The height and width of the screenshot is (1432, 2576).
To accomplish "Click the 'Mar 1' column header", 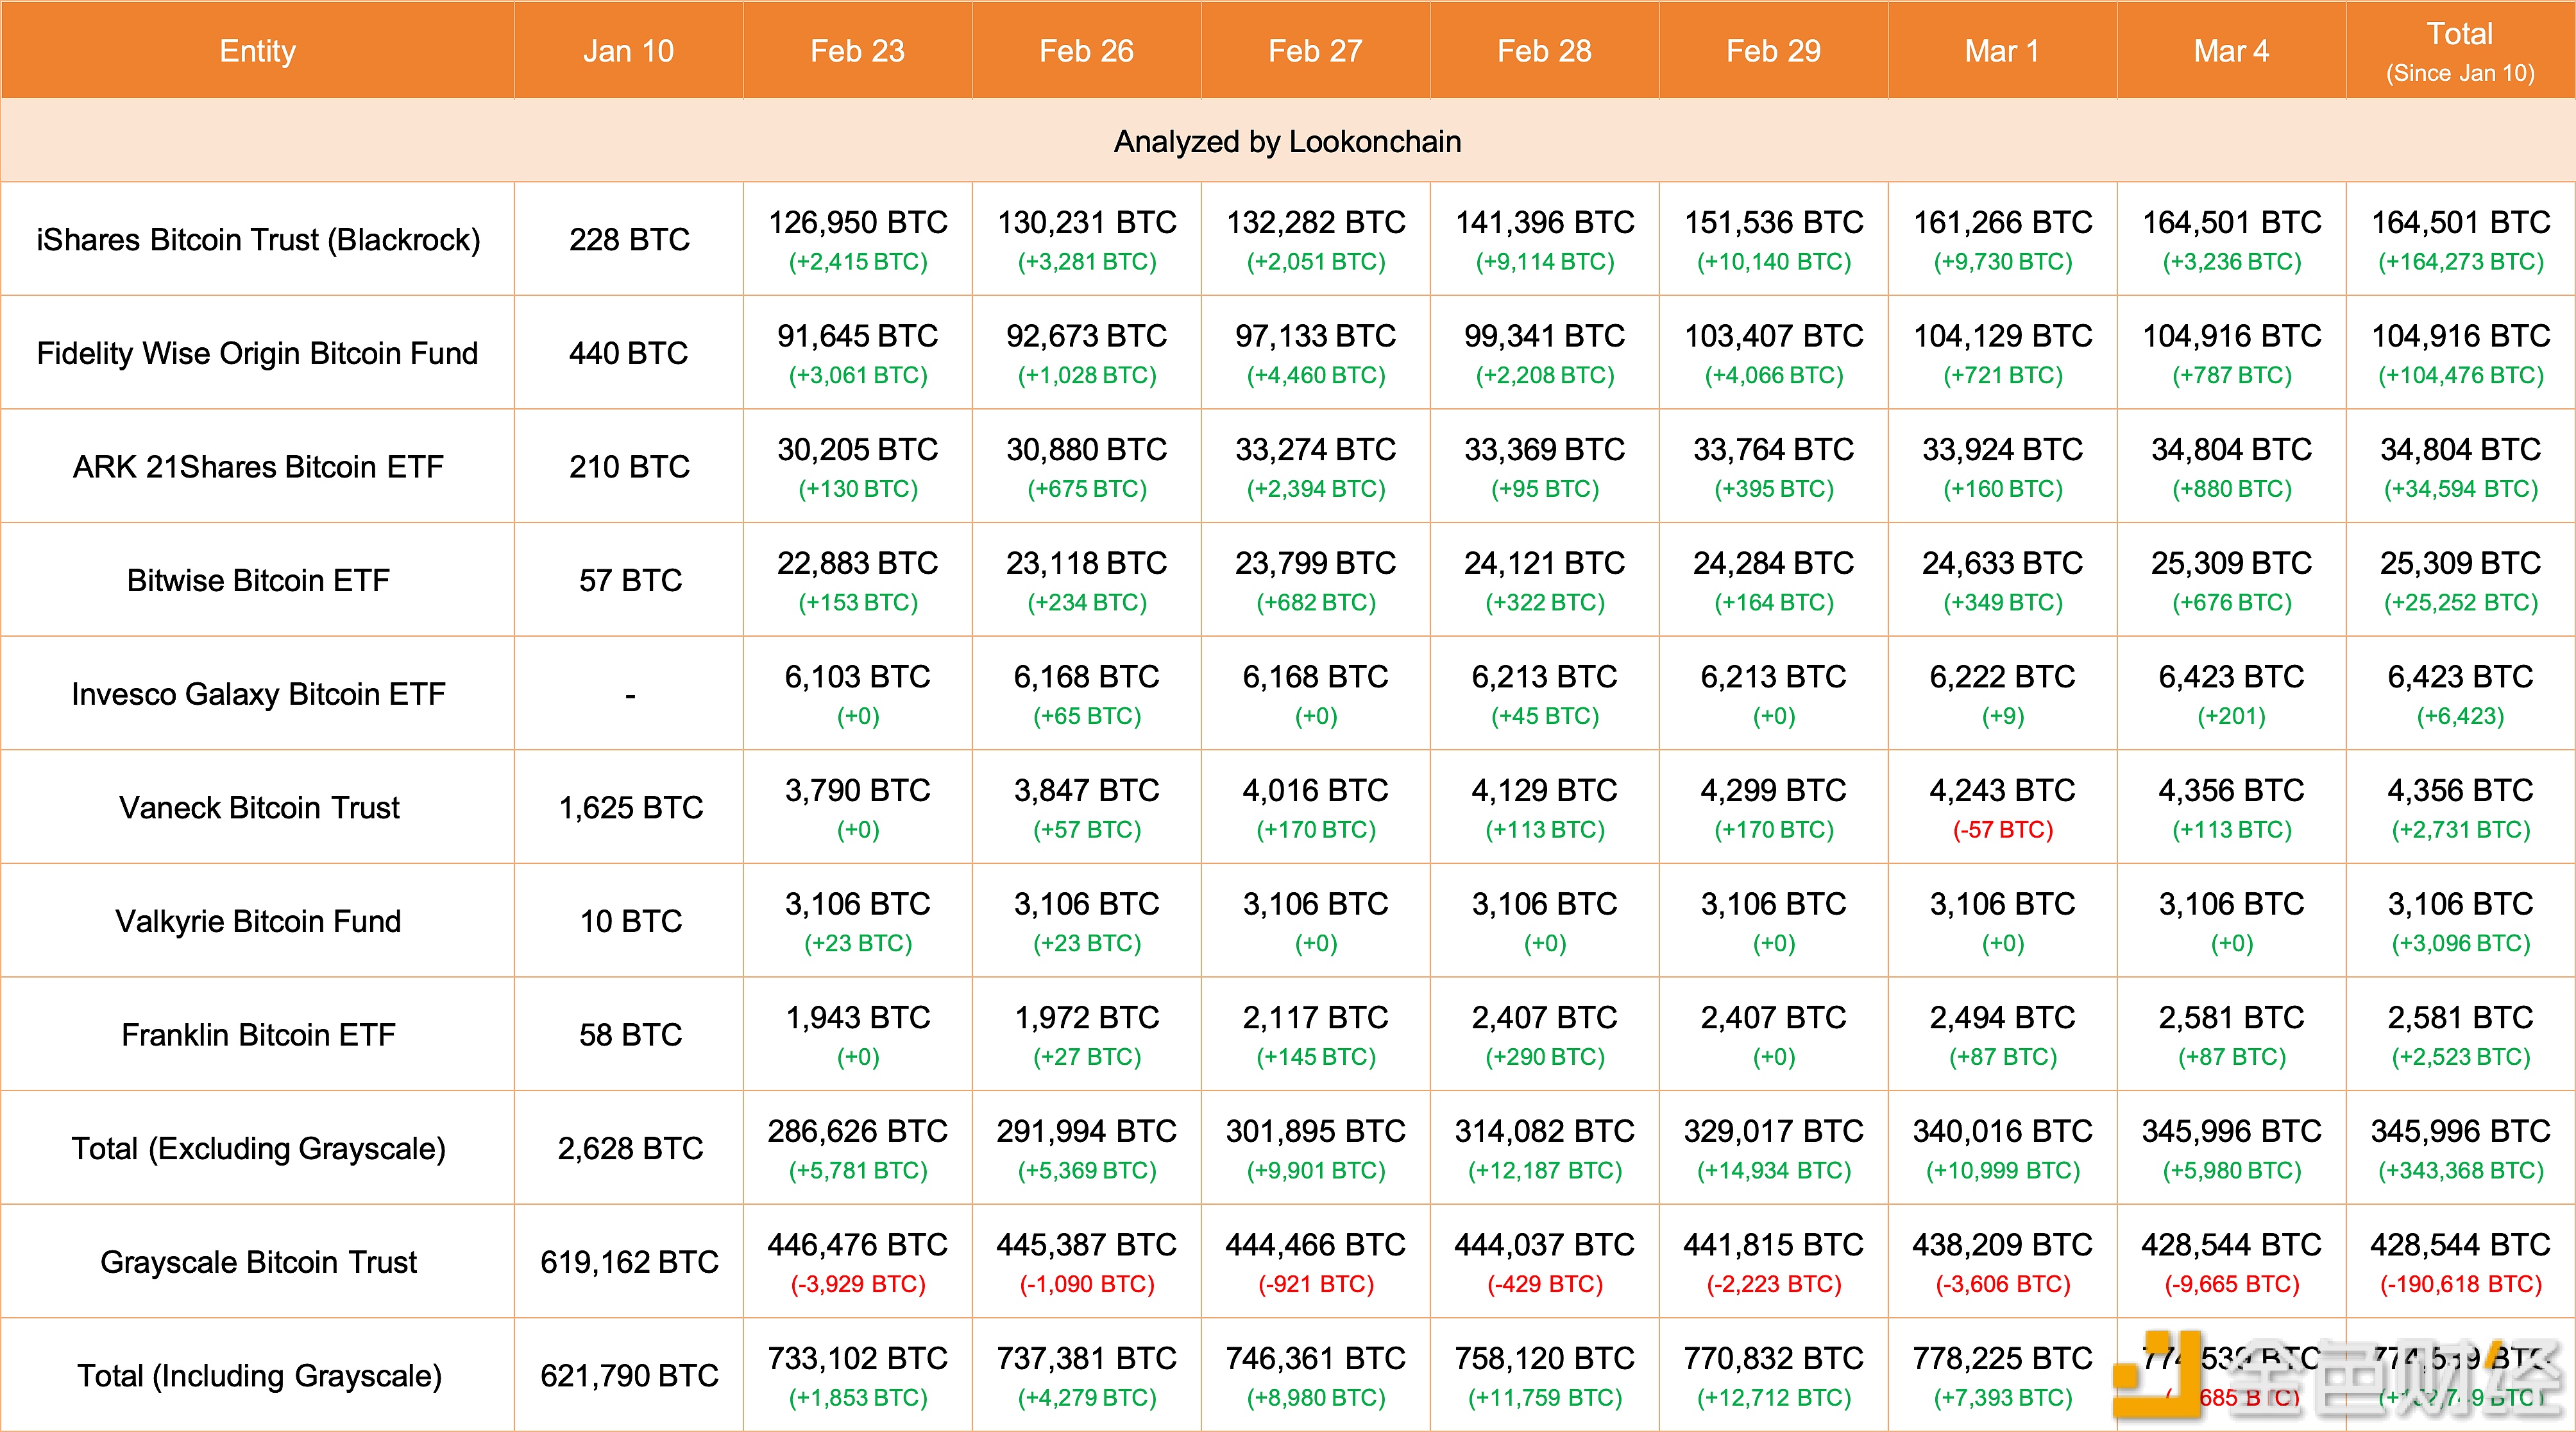I will (x=2002, y=50).
